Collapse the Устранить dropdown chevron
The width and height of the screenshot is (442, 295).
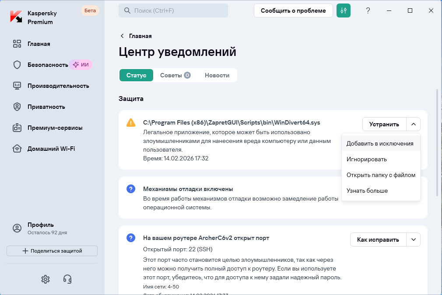point(413,124)
